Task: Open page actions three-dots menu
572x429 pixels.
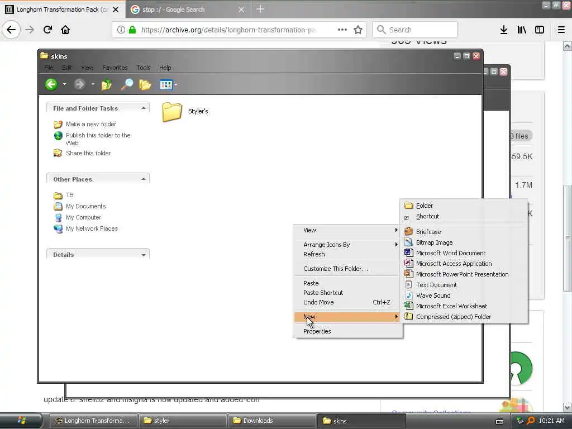Action: (x=342, y=30)
